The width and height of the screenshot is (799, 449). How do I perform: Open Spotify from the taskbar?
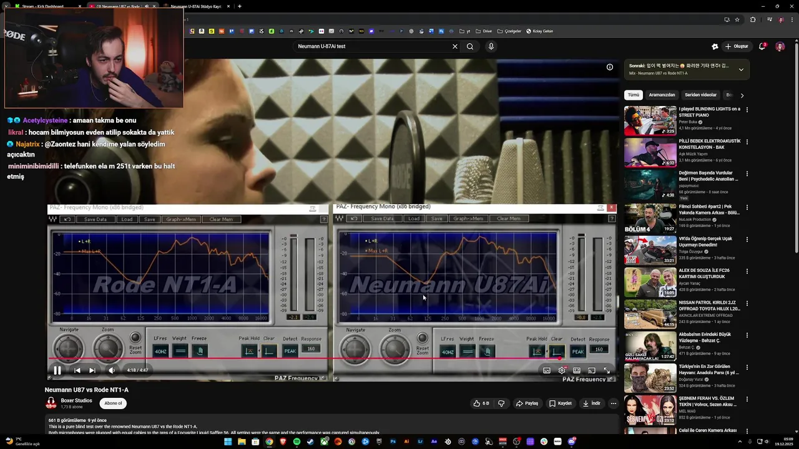click(297, 442)
